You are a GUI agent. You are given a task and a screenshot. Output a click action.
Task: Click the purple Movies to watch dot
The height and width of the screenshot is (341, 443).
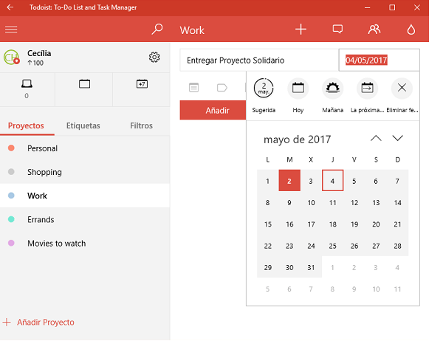[x=11, y=243]
